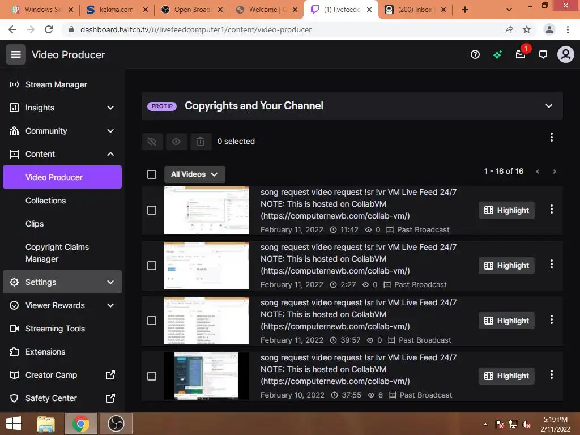Open options menu for 39:57 video
This screenshot has width=580, height=435.
point(552,319)
